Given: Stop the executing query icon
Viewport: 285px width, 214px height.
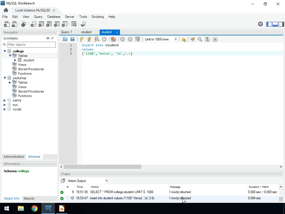Looking at the screenshot, I should coord(104,39).
